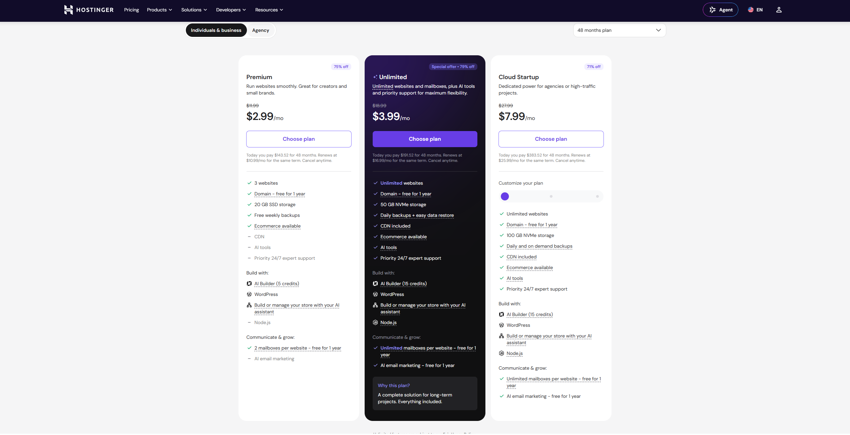Click Daily and on demand backups

click(x=539, y=246)
